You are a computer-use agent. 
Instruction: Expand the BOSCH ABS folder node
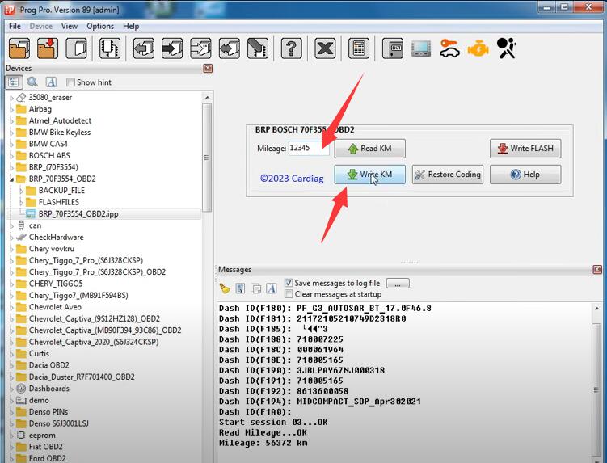click(x=11, y=156)
